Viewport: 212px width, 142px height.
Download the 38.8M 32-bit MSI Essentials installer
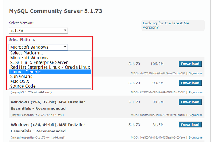coord(190,102)
